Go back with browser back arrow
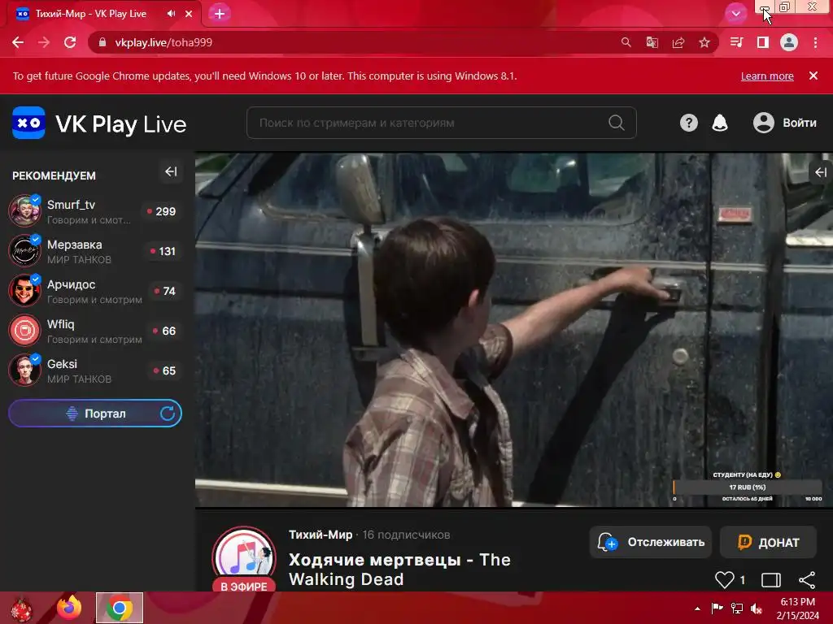This screenshot has width=833, height=624. (18, 42)
